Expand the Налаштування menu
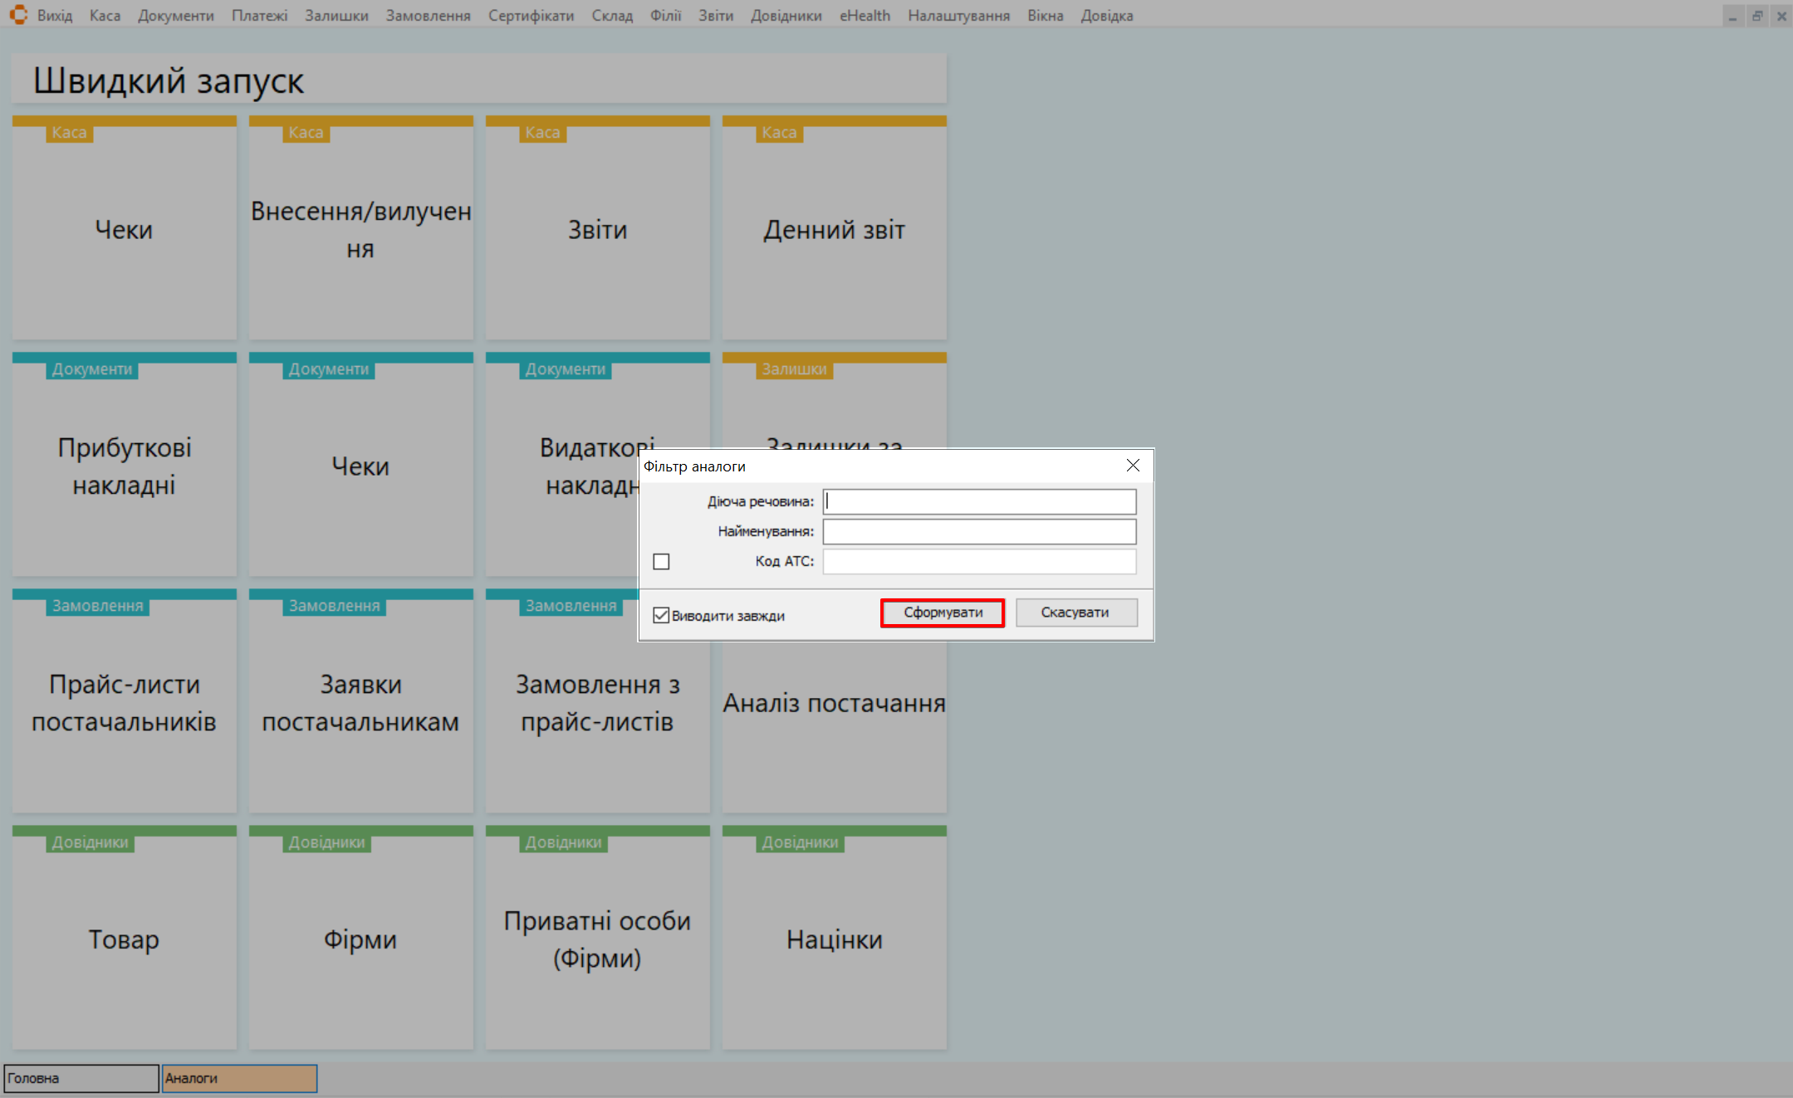 (x=958, y=16)
